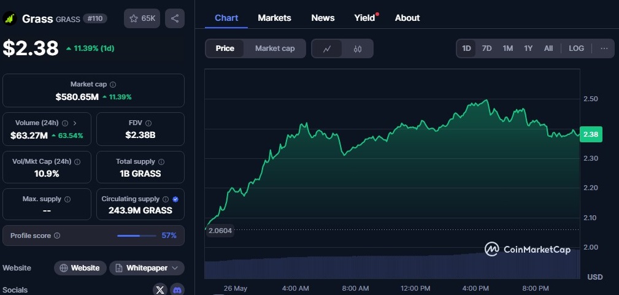Open the chart more options menu
This screenshot has height=295, width=619.
pos(604,48)
